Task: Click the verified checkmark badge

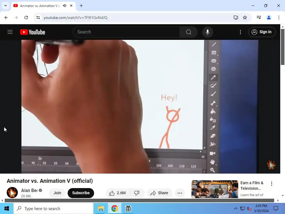Action: [40, 190]
